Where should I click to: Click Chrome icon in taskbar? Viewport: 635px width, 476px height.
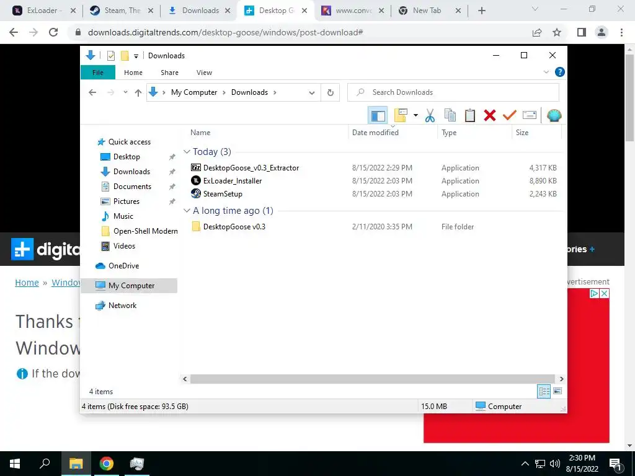[x=107, y=464]
